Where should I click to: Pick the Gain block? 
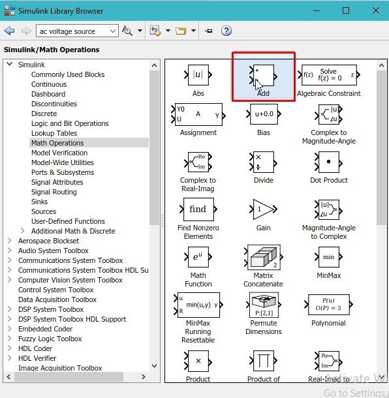pyautogui.click(x=263, y=209)
